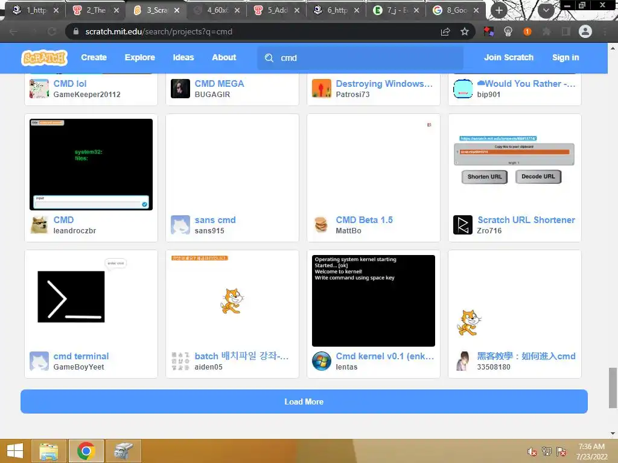
Task: Click username sans915
Action: click(209, 231)
